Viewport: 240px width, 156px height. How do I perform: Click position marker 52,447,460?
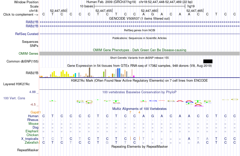[x=149, y=11]
